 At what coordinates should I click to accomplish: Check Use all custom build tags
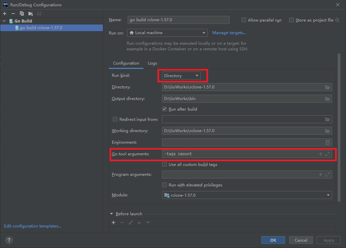click(164, 164)
